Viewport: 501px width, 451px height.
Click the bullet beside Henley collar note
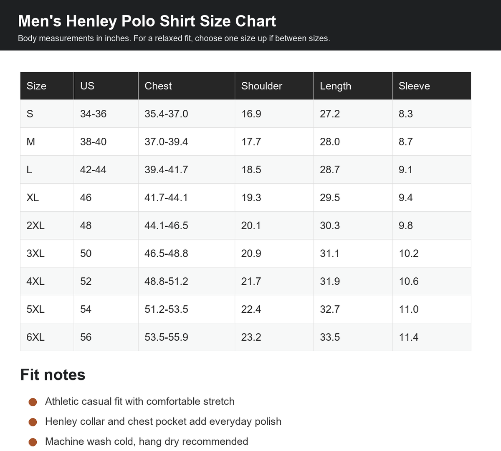[x=33, y=422]
